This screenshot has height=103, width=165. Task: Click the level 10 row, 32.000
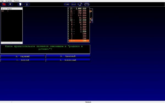[x=79, y=20]
